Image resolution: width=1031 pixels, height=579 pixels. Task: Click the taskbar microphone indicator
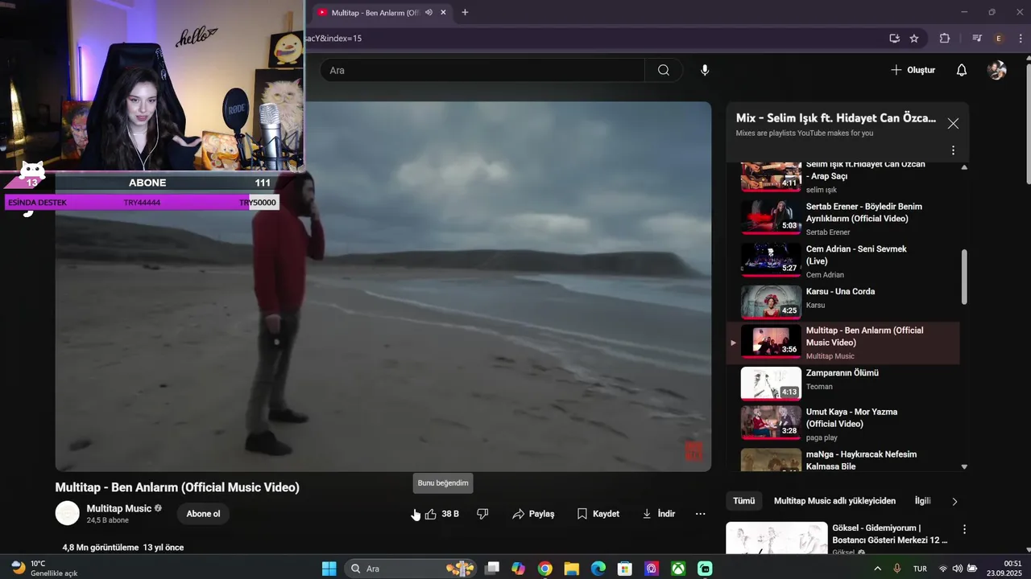pyautogui.click(x=897, y=569)
